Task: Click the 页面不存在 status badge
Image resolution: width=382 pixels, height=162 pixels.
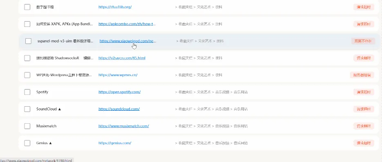Action: [363, 41]
